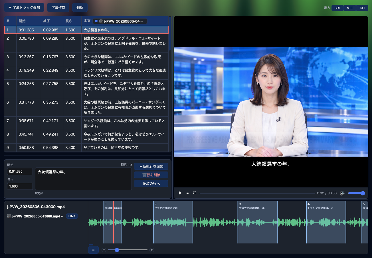Click the subtitle table vertical scrollbar
The width and height of the screenshot is (372, 258).
[170, 34]
